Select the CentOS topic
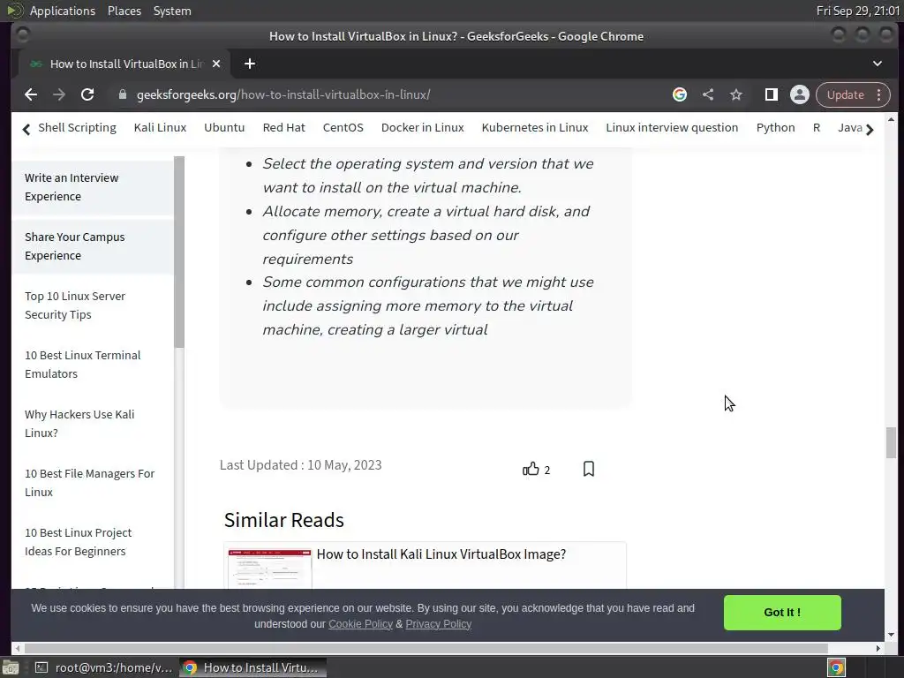 tap(343, 127)
